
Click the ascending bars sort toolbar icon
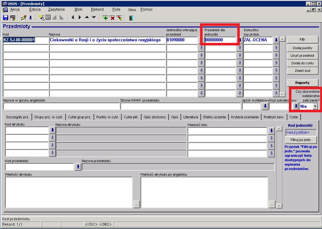(x=55, y=18)
